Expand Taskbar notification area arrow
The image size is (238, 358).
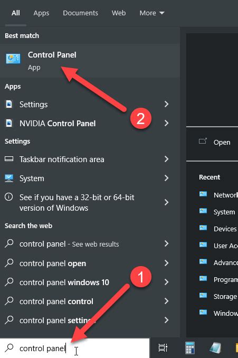[x=167, y=159]
